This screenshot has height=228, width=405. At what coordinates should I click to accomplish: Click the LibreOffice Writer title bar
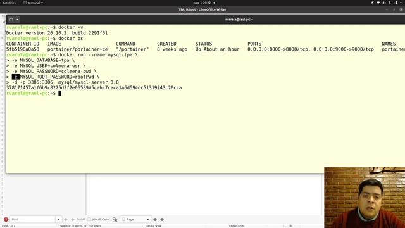point(202,9)
